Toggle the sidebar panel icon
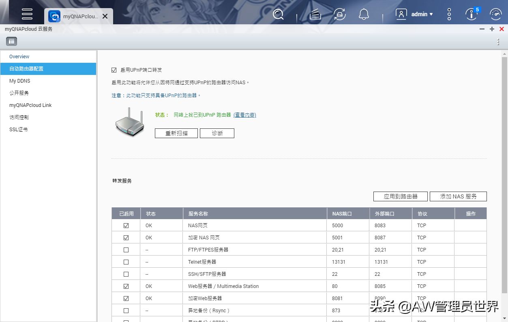This screenshot has height=322, width=508. pyautogui.click(x=11, y=41)
